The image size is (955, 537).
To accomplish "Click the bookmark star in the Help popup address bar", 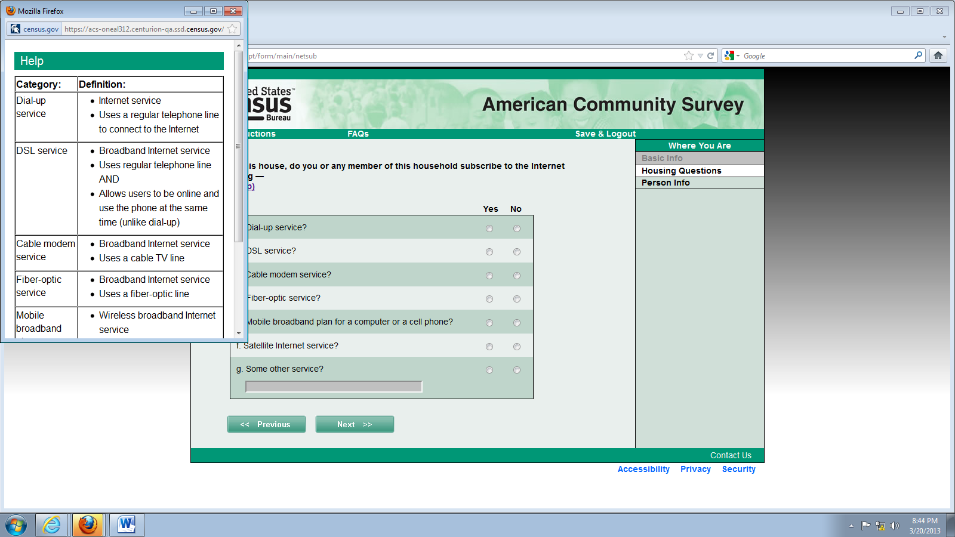I will 232,29.
